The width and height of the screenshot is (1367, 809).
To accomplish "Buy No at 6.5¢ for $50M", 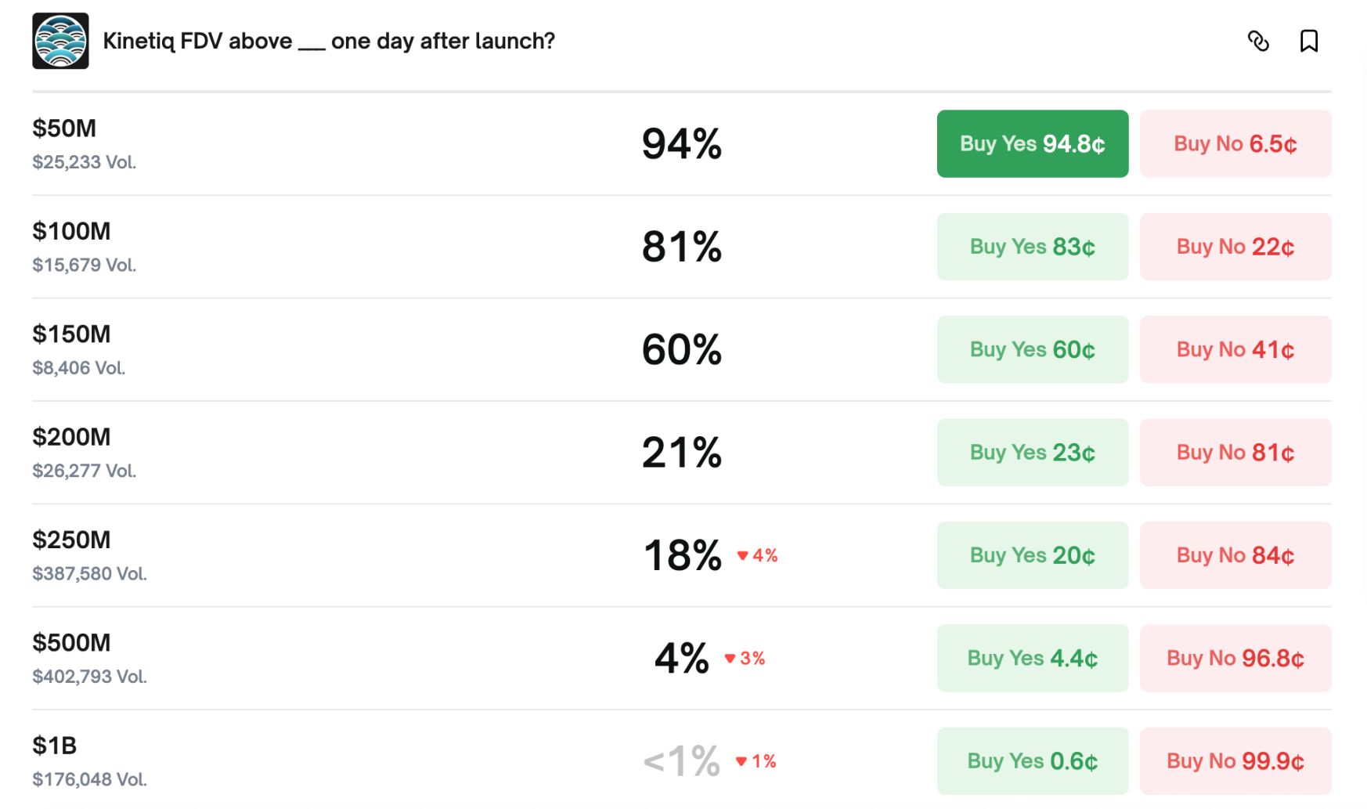I will (1235, 144).
